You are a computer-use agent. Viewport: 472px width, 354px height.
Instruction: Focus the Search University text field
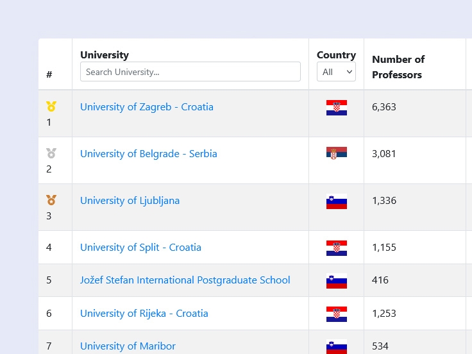click(190, 72)
